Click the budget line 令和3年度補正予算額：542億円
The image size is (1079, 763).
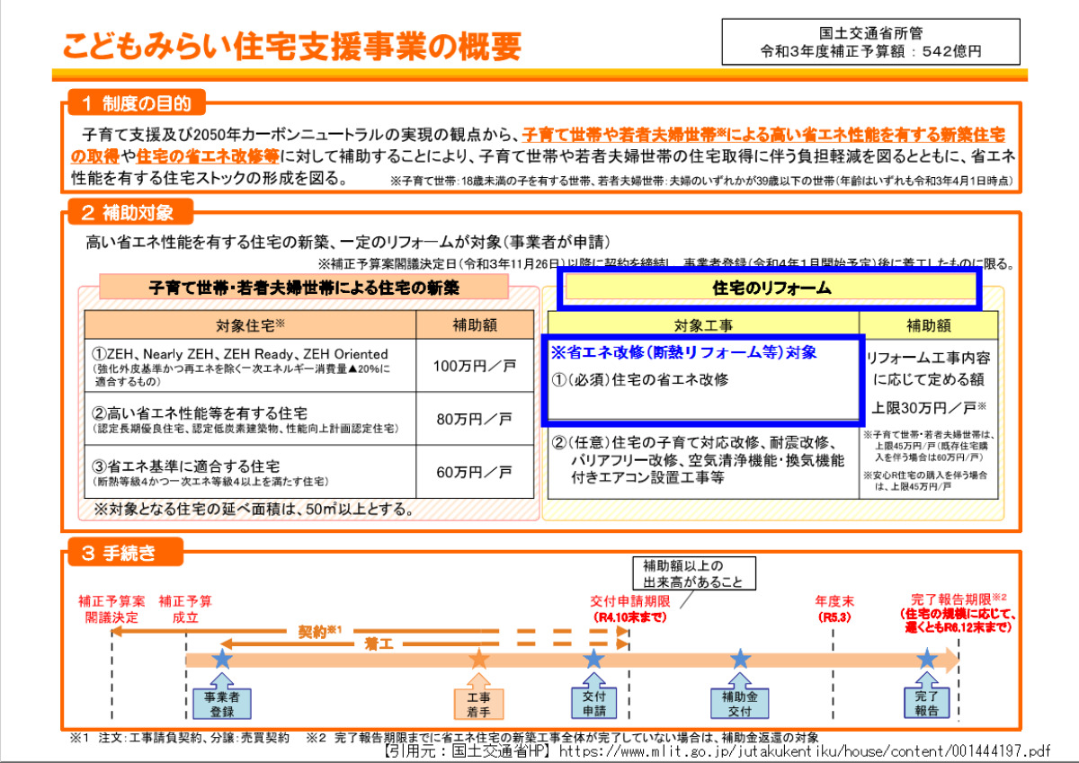pos(869,52)
